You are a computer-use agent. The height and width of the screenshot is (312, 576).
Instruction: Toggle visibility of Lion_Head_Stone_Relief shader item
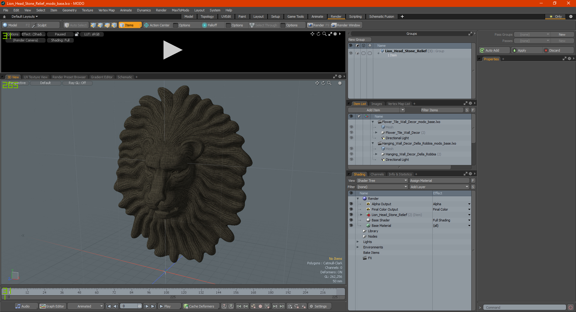click(x=351, y=215)
